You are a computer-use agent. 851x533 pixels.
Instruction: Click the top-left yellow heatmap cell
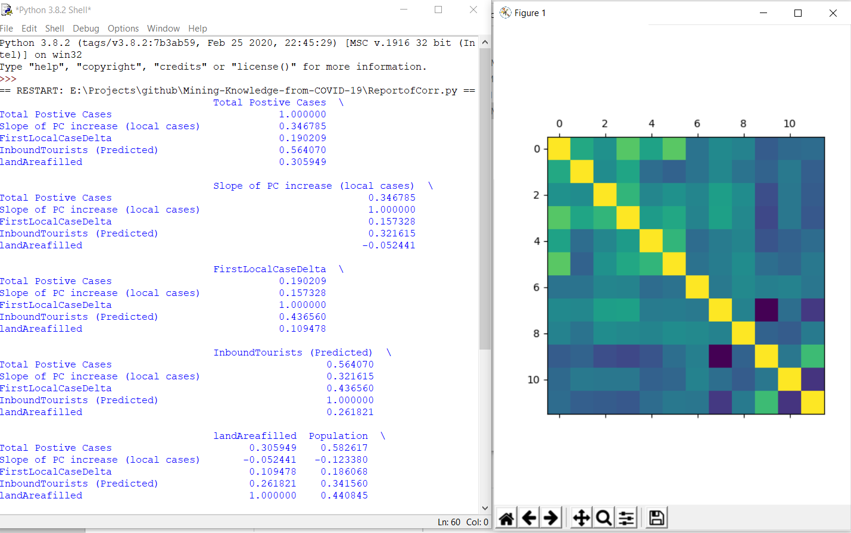(x=559, y=149)
